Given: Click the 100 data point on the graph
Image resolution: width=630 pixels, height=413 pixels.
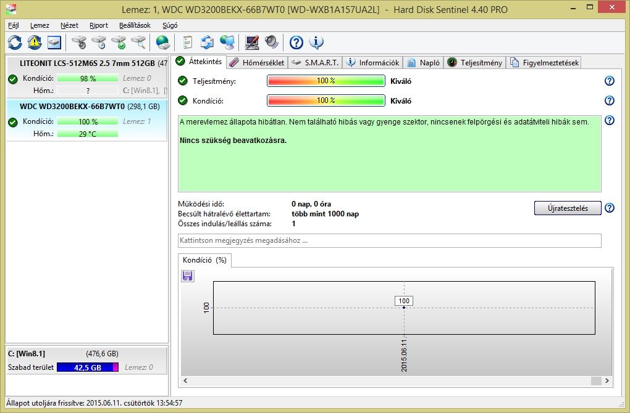Looking at the screenshot, I should [404, 308].
